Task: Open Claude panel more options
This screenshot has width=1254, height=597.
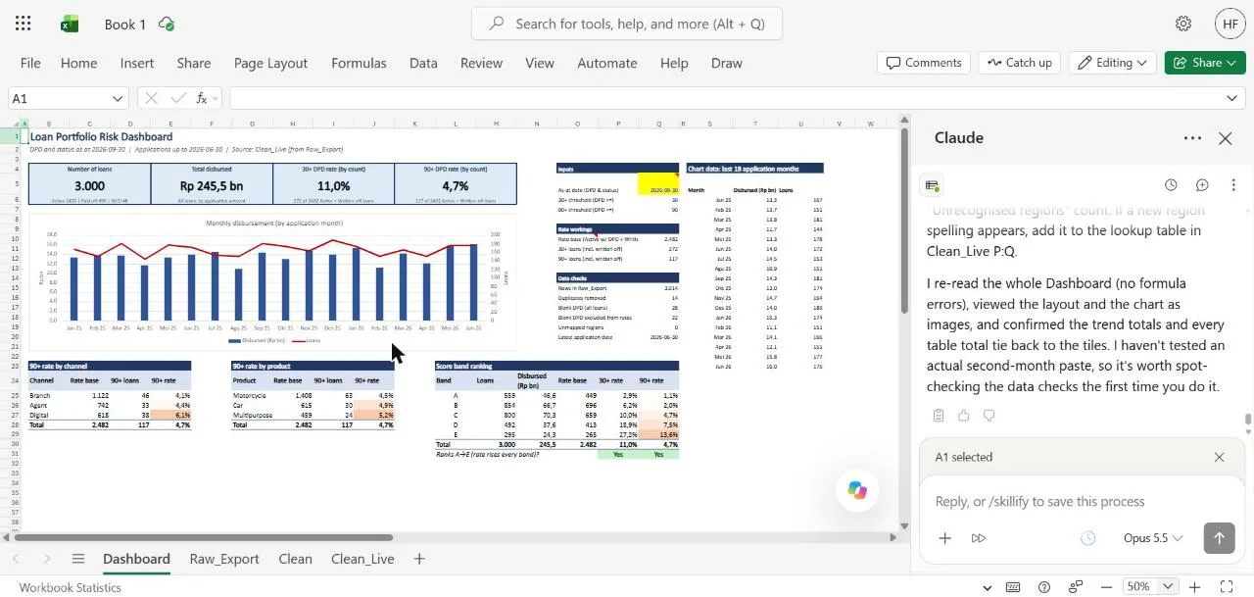Action: [1192, 138]
